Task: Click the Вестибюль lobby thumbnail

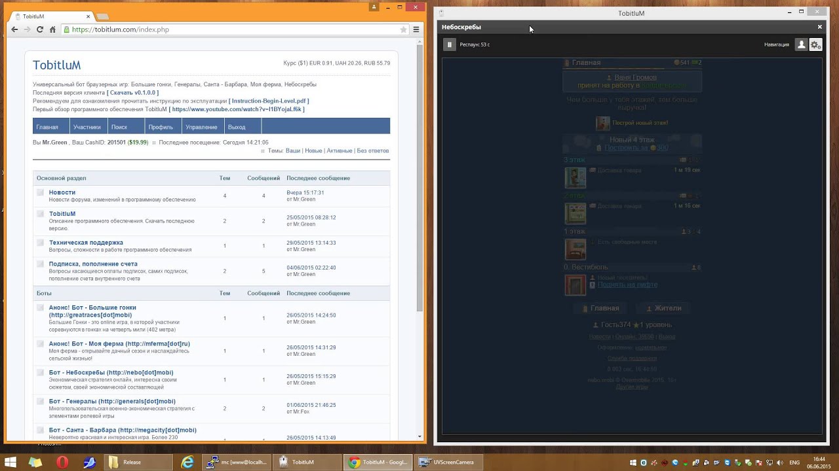Action: 576,285
